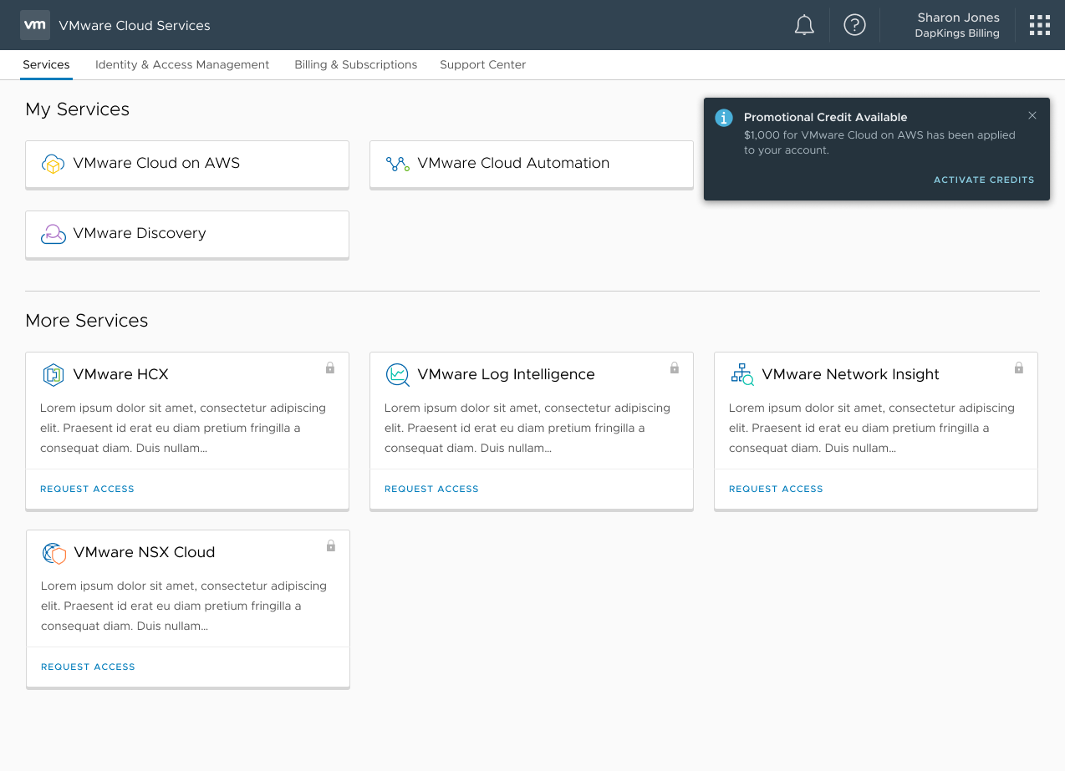The image size is (1065, 771).
Task: Click ACTIVATE CREDITS in the promotion banner
Action: (984, 180)
